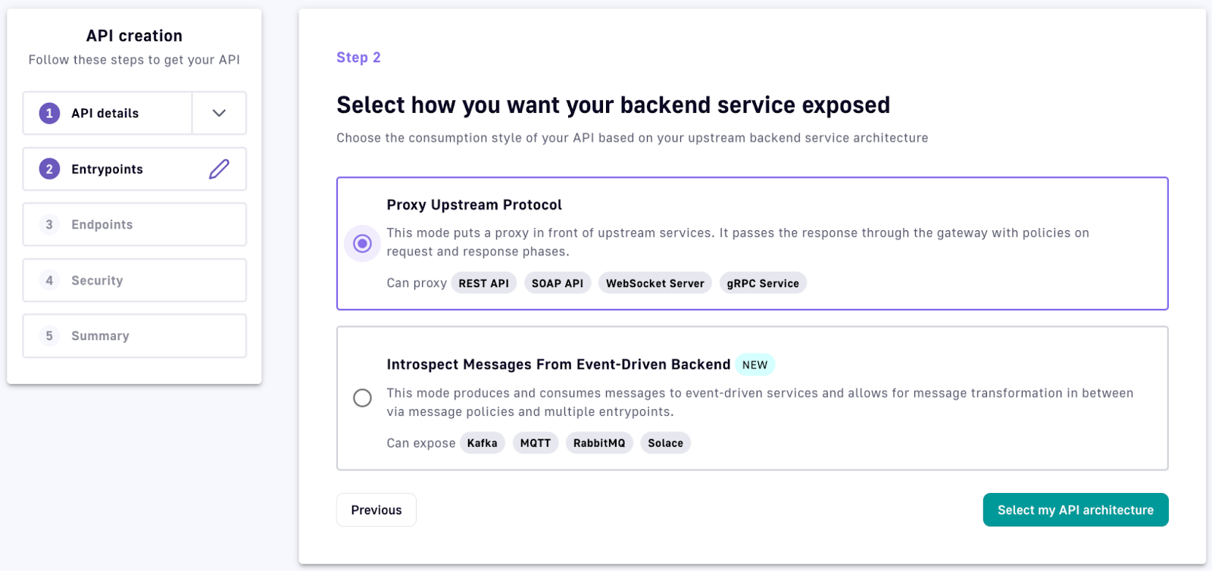The width and height of the screenshot is (1212, 571).
Task: Click the WebSocket Server chip
Action: [x=654, y=283]
